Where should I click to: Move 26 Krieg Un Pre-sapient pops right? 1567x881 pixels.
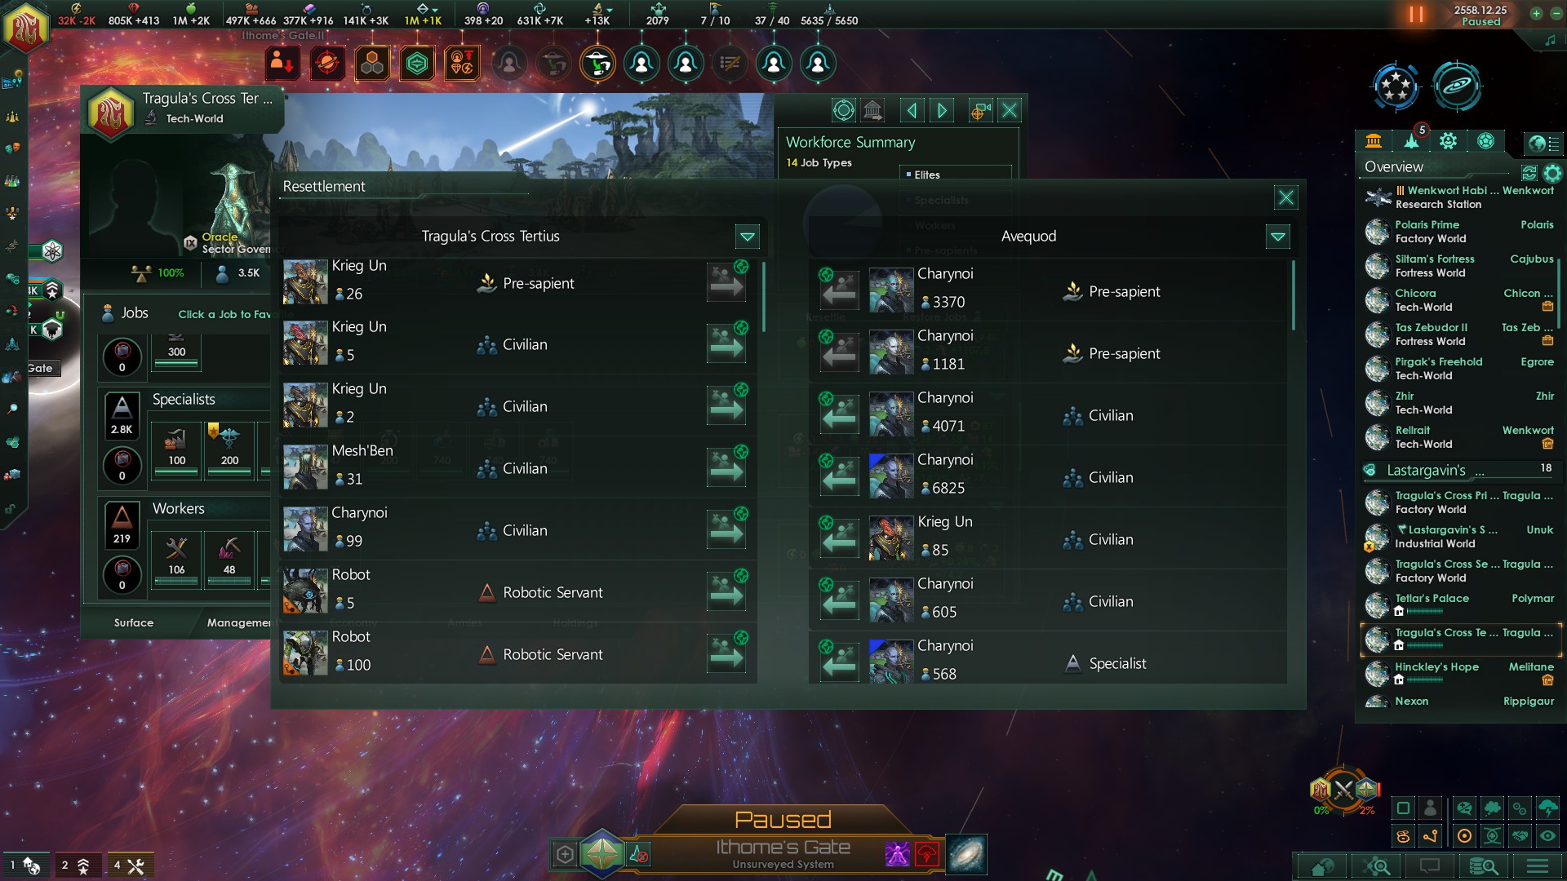tap(726, 282)
